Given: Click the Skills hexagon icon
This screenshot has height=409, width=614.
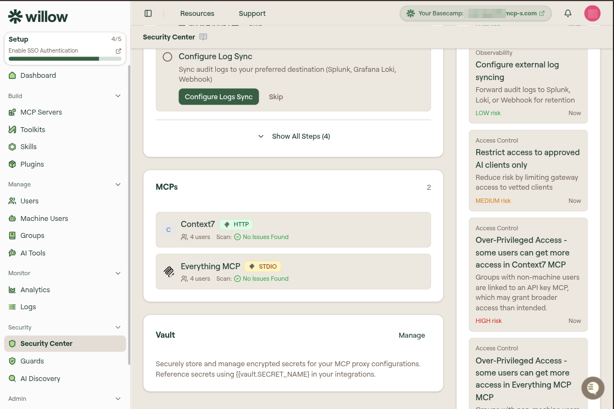Looking at the screenshot, I should 12,146.
